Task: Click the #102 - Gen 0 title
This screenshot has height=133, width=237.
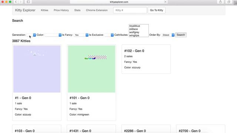Action: (x=134, y=51)
